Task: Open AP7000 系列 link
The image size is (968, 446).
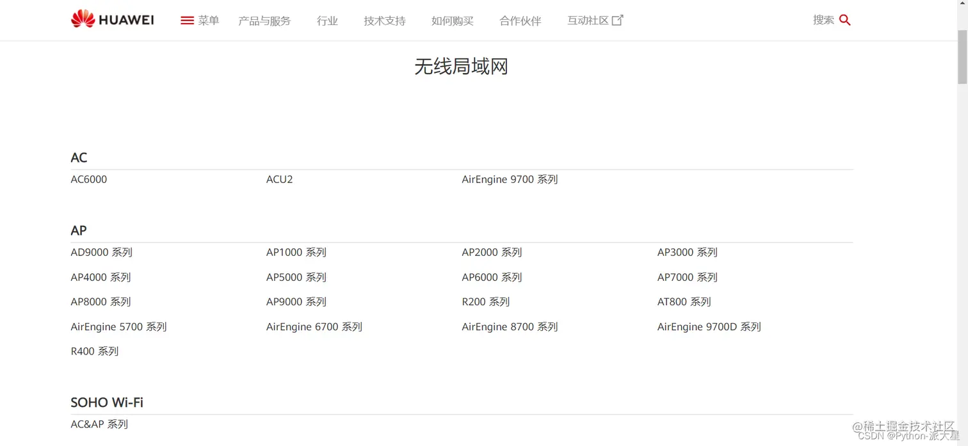Action: click(x=688, y=277)
